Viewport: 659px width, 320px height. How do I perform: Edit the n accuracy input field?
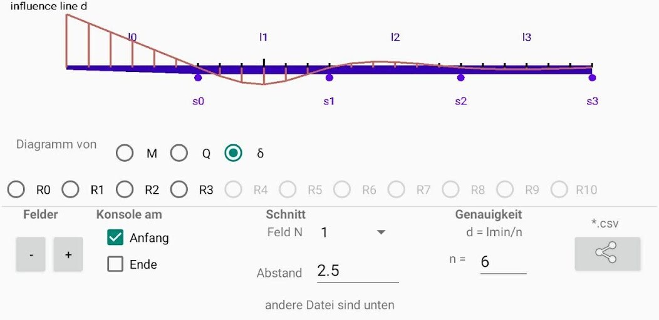point(503,262)
